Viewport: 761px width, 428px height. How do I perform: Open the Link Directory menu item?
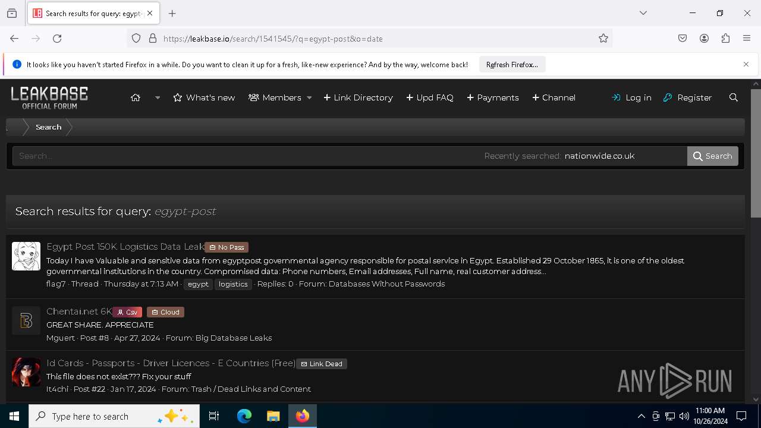pyautogui.click(x=358, y=97)
